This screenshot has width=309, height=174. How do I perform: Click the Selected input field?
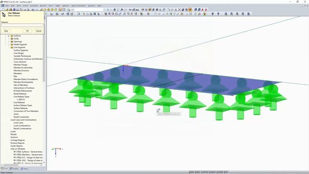[22, 25]
